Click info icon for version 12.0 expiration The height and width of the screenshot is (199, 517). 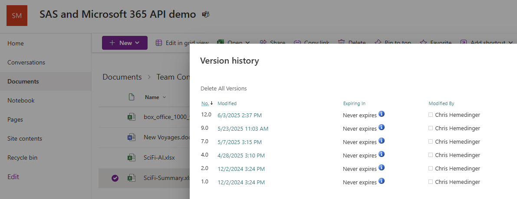point(382,114)
